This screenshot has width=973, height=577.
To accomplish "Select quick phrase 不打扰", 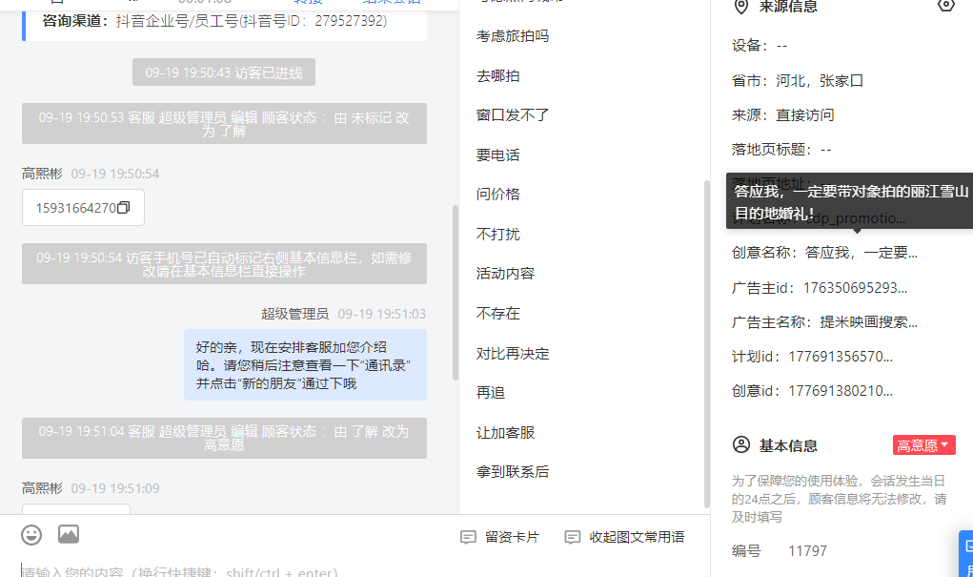I will (x=497, y=235).
